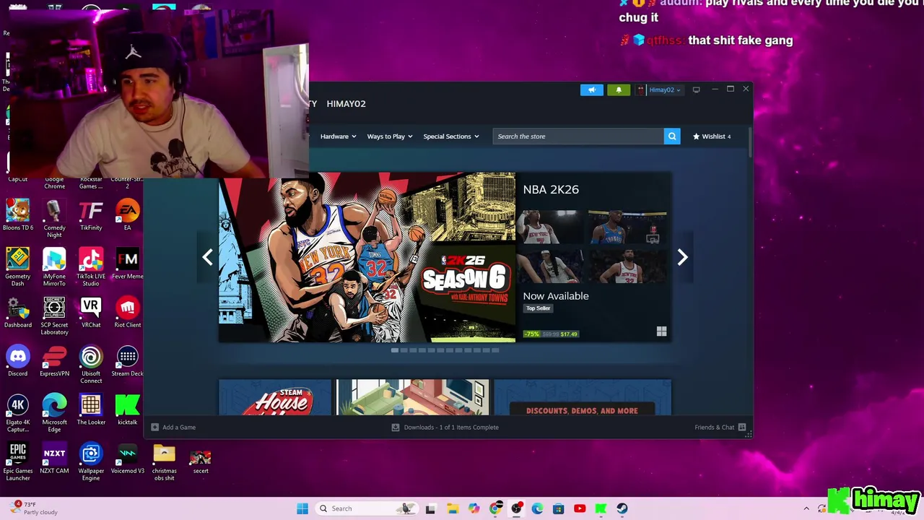Open File Explorer from taskbar

pyautogui.click(x=453, y=508)
